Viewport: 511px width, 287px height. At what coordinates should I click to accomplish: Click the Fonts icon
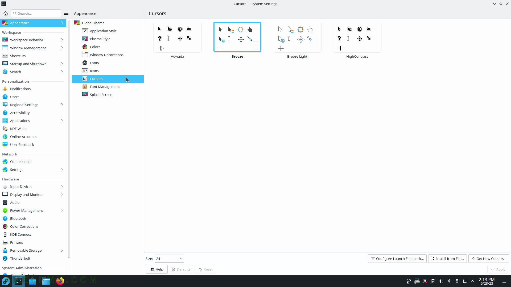tap(85, 63)
